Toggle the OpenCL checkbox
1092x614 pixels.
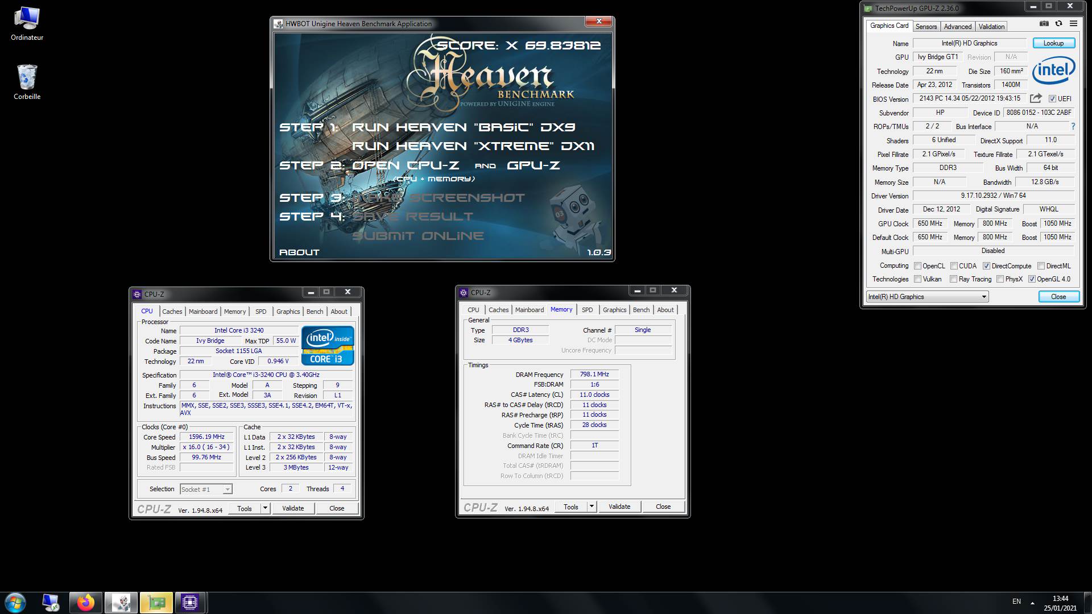pyautogui.click(x=917, y=266)
